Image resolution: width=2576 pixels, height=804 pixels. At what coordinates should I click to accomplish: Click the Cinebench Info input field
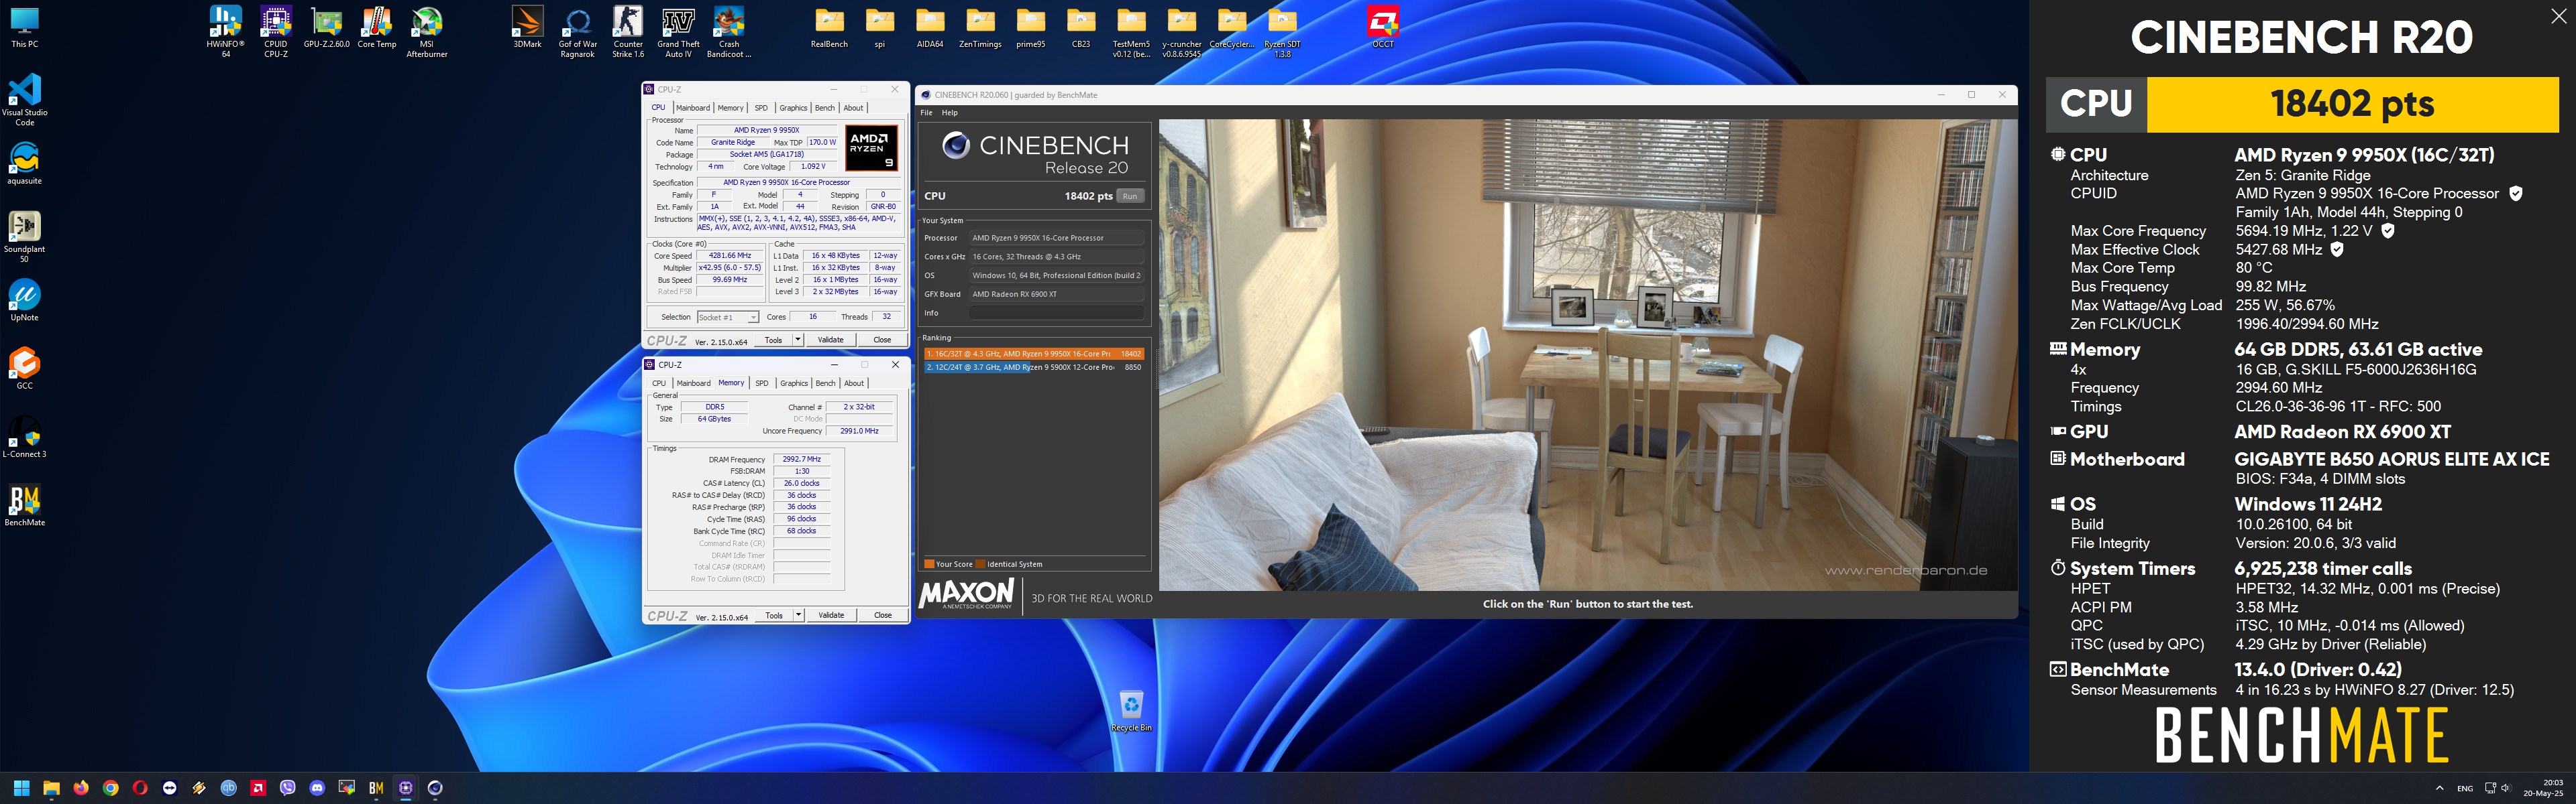(x=1056, y=313)
